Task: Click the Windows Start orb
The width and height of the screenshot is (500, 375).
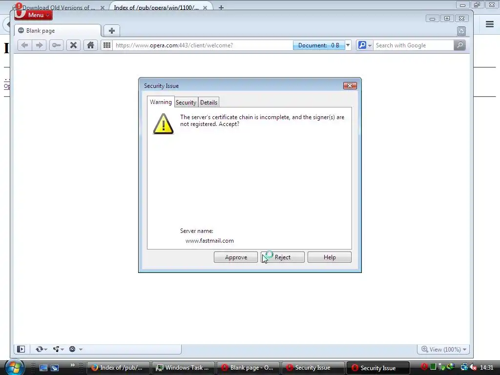Action: click(x=14, y=367)
